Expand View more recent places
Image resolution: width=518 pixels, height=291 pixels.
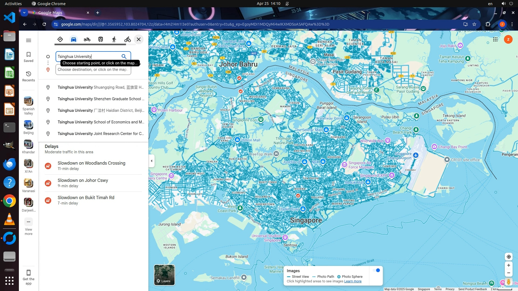pyautogui.click(x=29, y=226)
